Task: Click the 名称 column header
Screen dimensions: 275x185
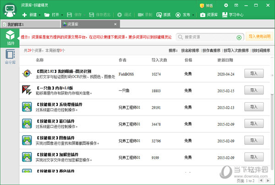Action: 40,60
